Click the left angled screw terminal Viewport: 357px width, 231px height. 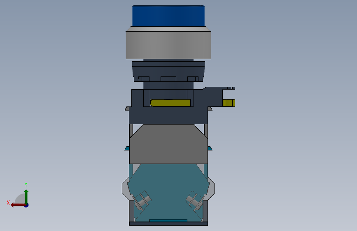click(142, 200)
